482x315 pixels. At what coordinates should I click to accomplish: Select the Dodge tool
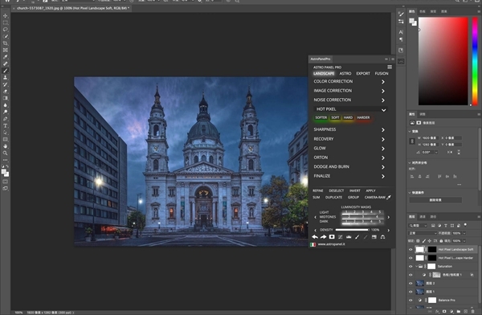click(x=6, y=112)
